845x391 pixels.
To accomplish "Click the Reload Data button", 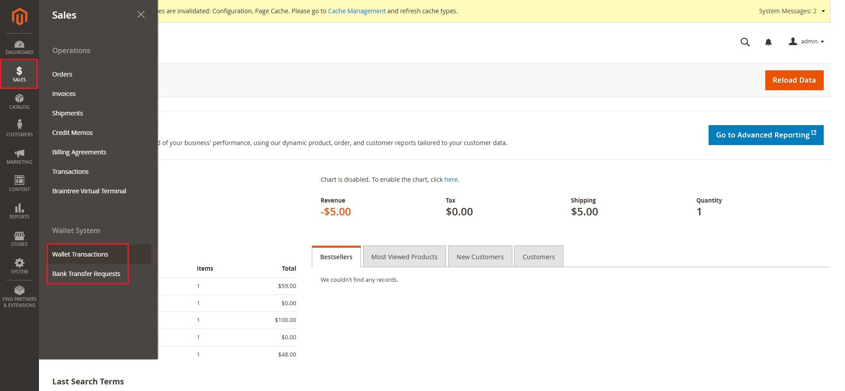I will [x=794, y=80].
